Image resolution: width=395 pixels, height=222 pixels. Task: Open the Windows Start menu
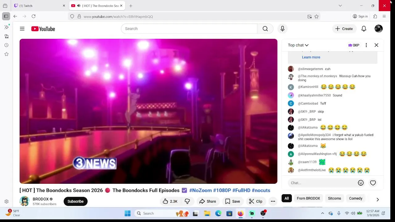pyautogui.click(x=127, y=213)
